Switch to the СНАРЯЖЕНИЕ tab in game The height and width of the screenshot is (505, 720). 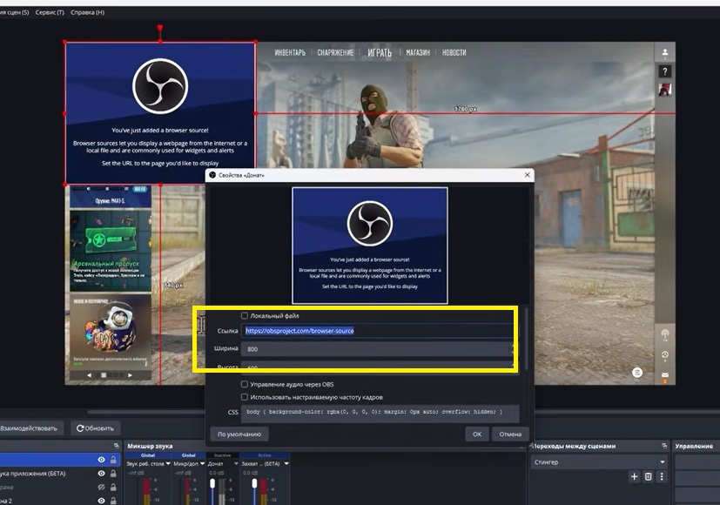coord(335,53)
